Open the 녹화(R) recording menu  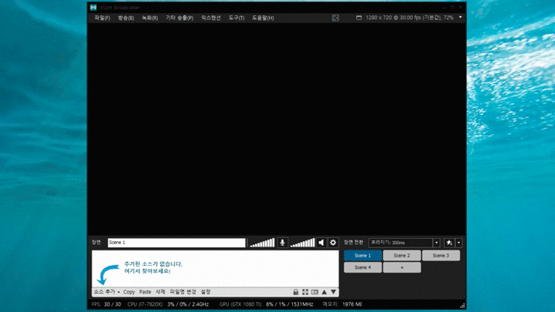pyautogui.click(x=150, y=18)
